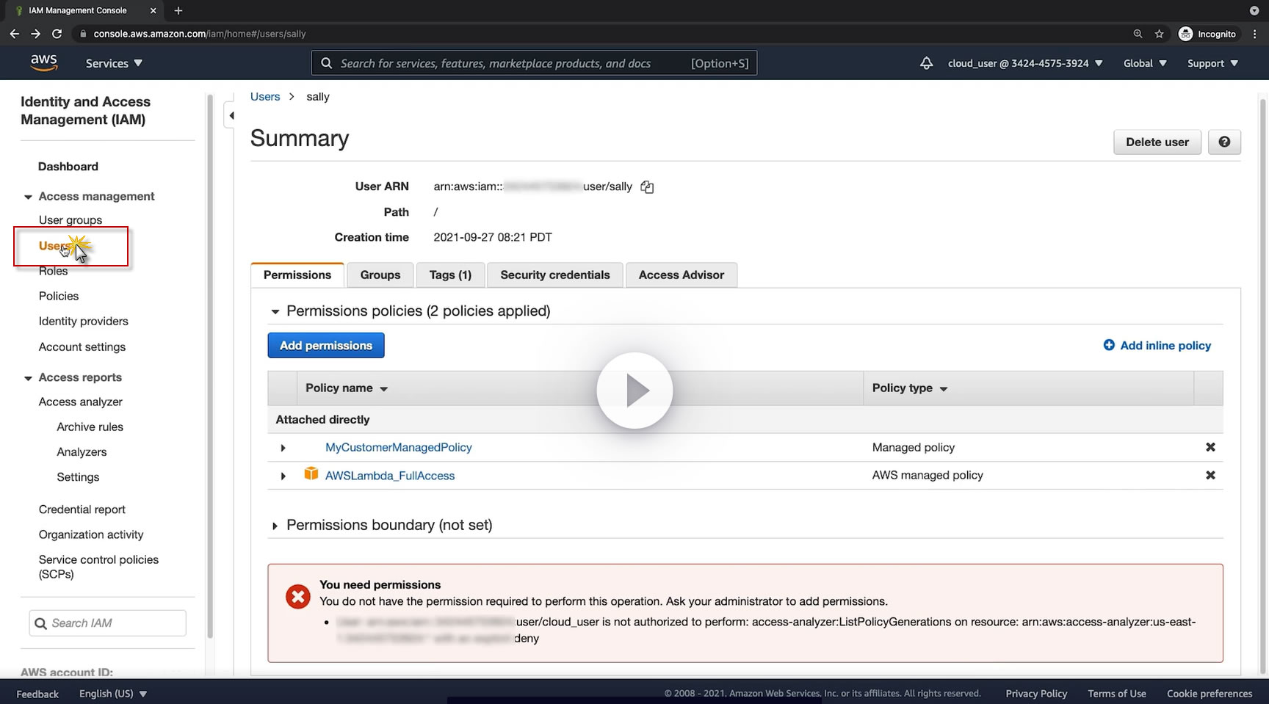
Task: Play the video using center play button
Action: point(634,391)
